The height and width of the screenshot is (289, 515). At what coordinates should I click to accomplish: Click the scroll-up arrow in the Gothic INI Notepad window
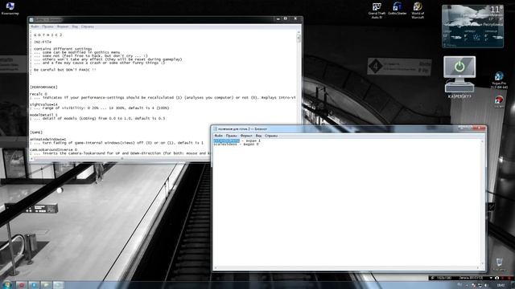299,32
